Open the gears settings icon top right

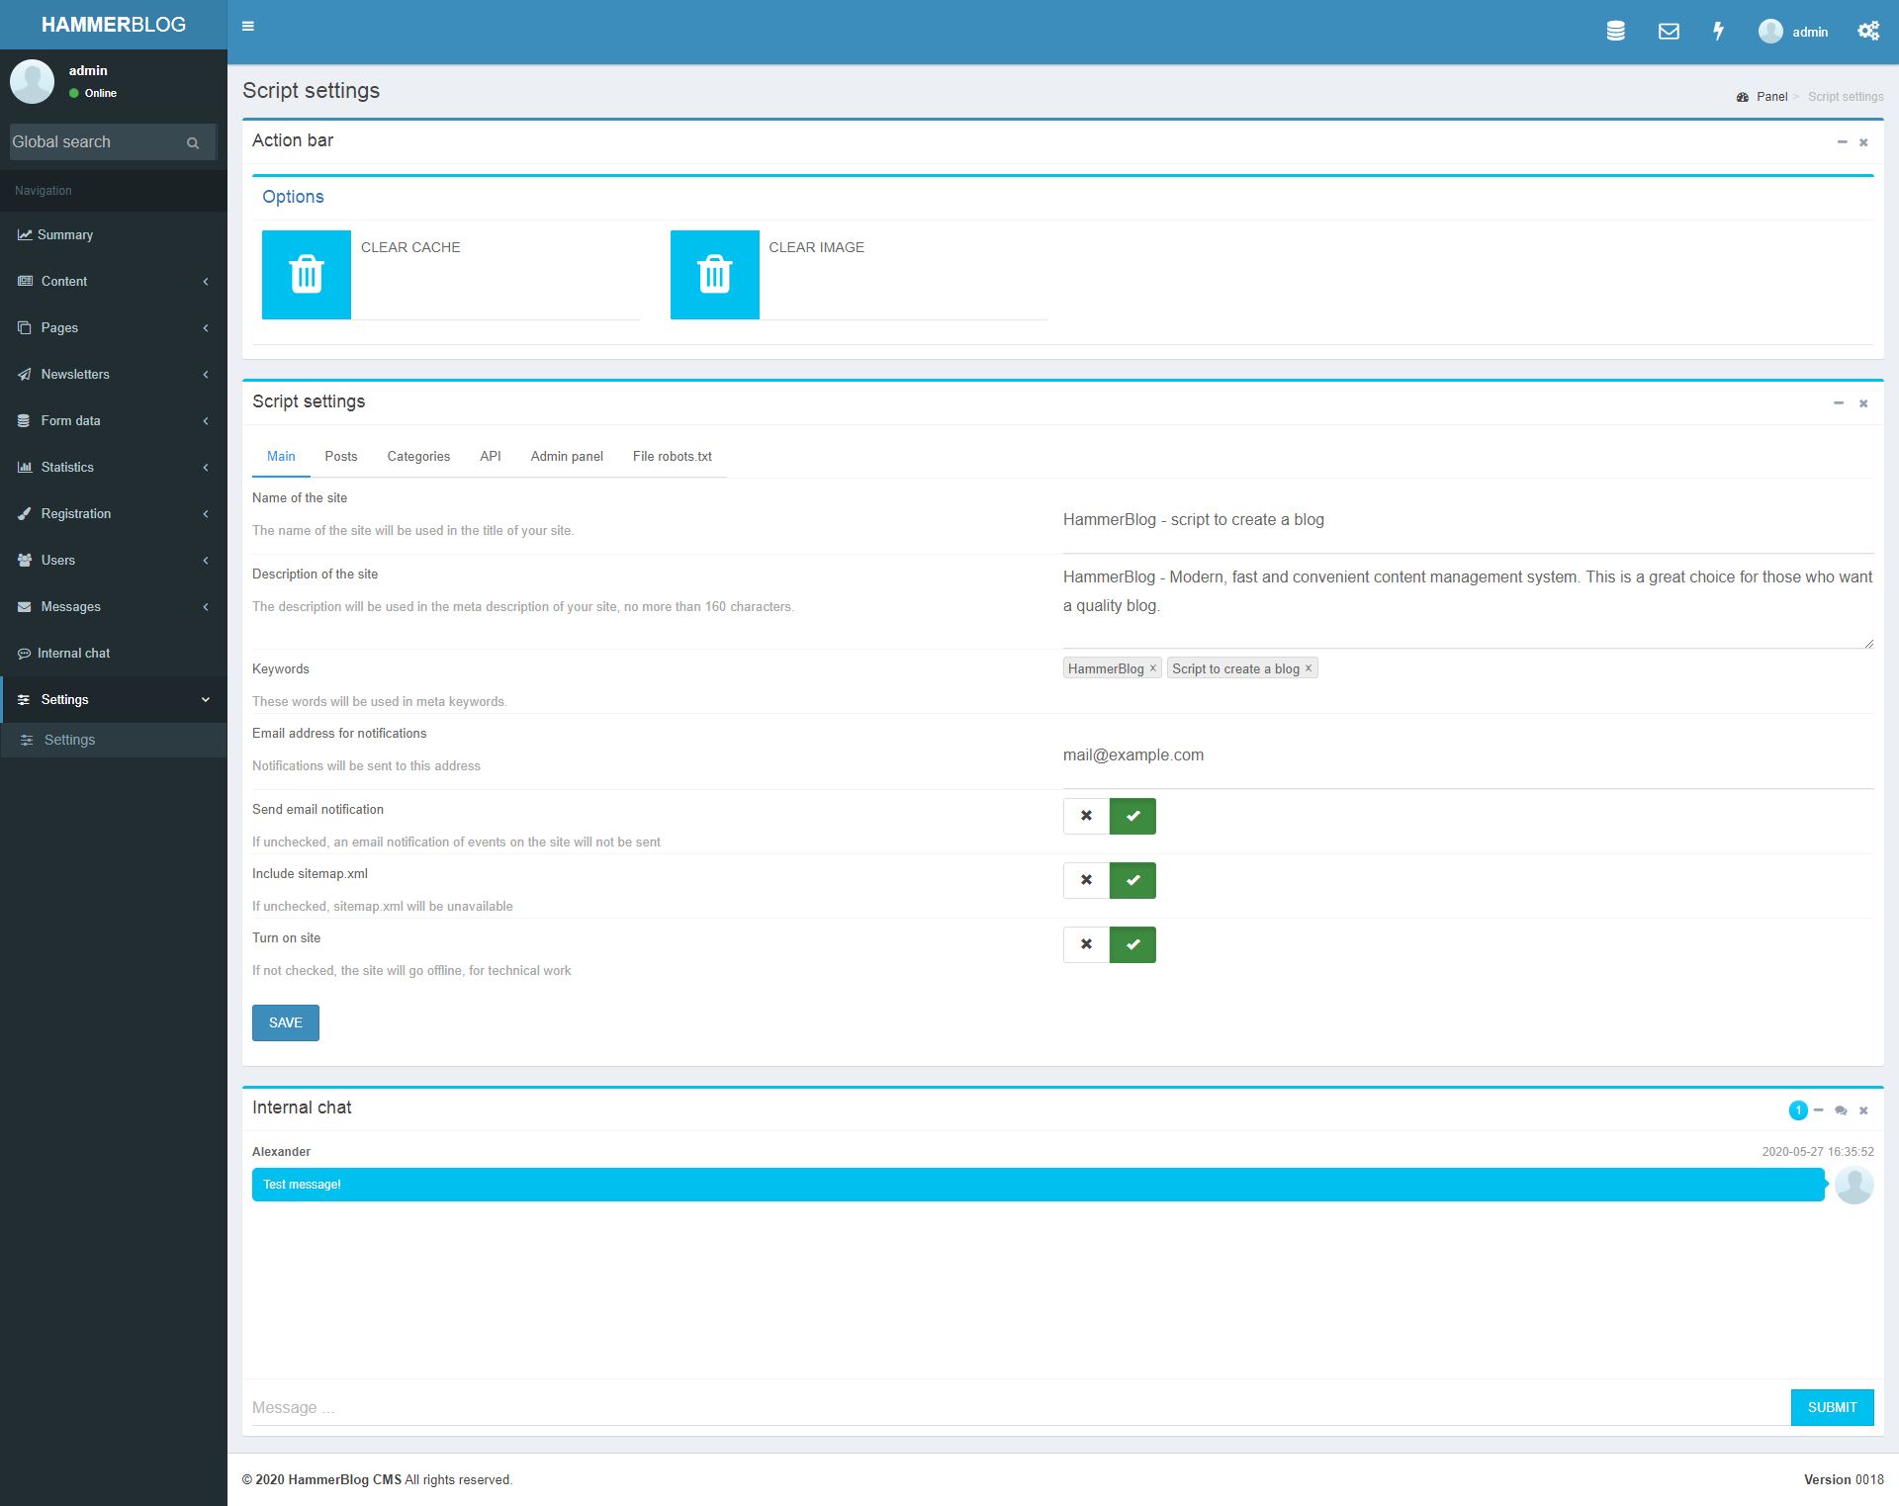[1867, 31]
